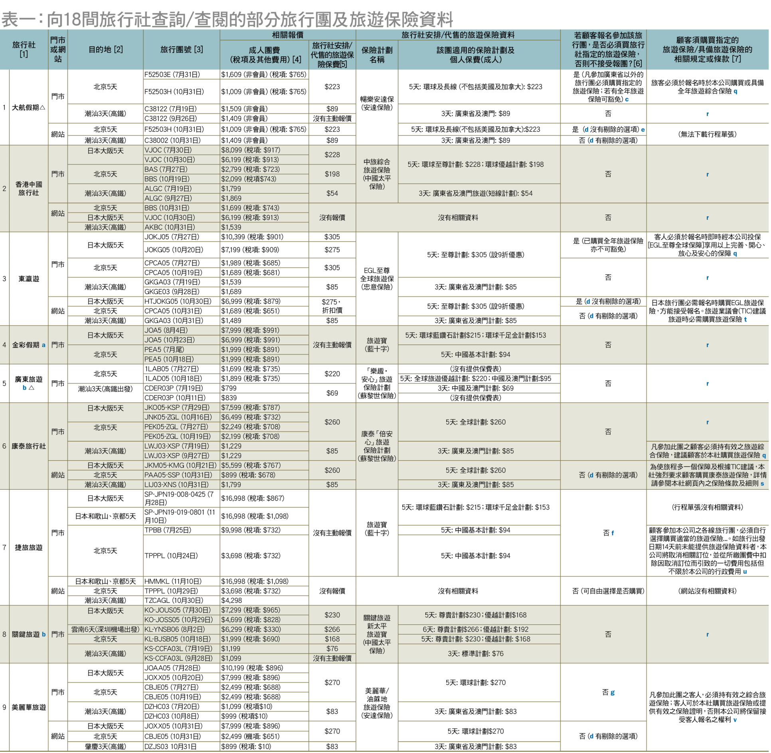
Task: Click the 美麗華旅遊 agency name
Action: coord(28,707)
